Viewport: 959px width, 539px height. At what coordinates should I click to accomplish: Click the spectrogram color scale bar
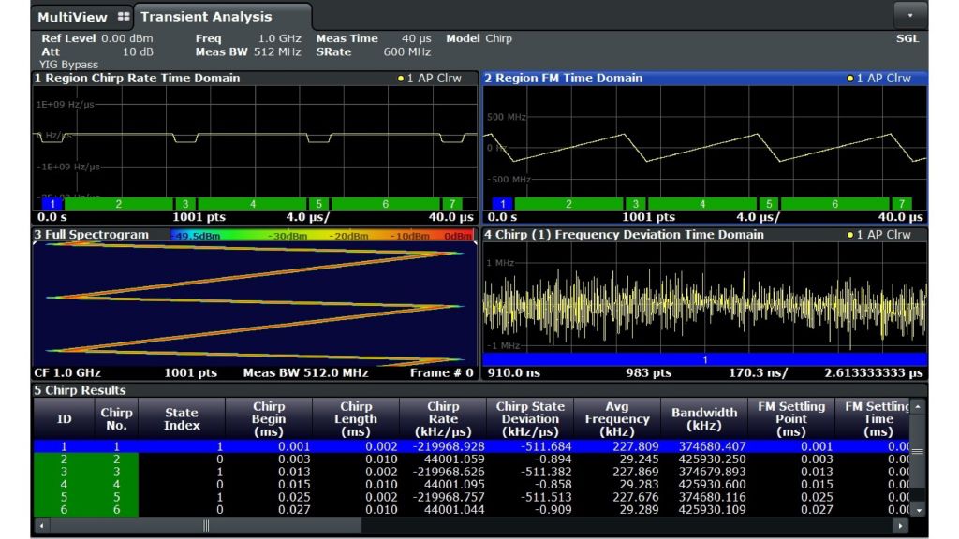[x=323, y=235]
